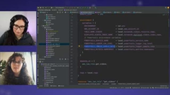Click the lower webcam feed of curly-haired person
The image size is (170, 95).
(x=18, y=69)
